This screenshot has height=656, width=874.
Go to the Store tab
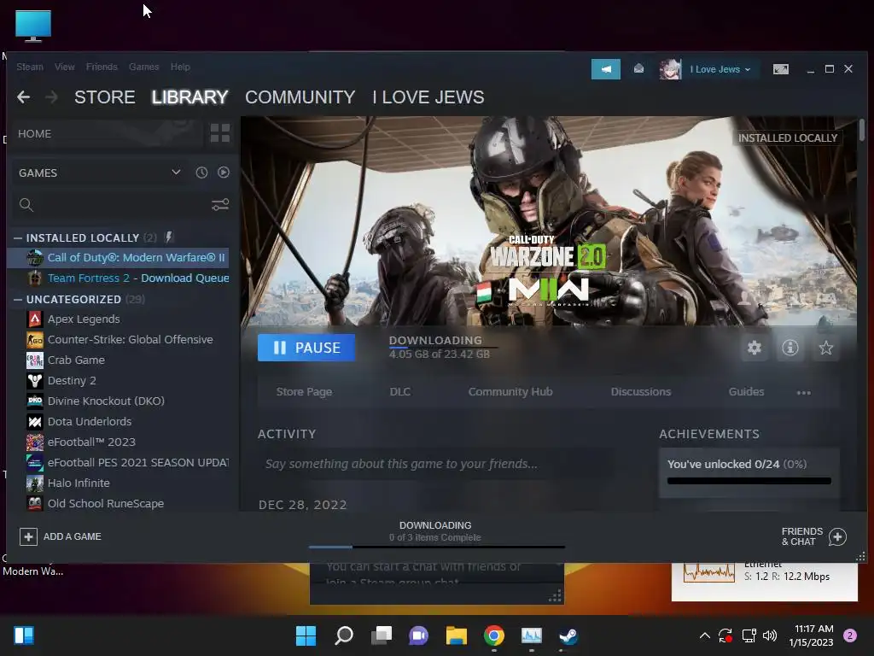pyautogui.click(x=105, y=97)
